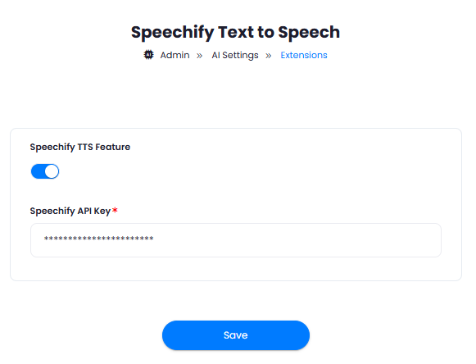
Task: Select the Speechify API Key label
Action: pyautogui.click(x=70, y=211)
